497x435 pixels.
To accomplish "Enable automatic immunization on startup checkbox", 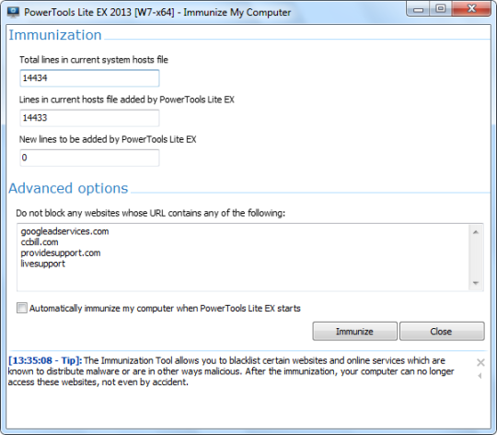I will 22,308.
